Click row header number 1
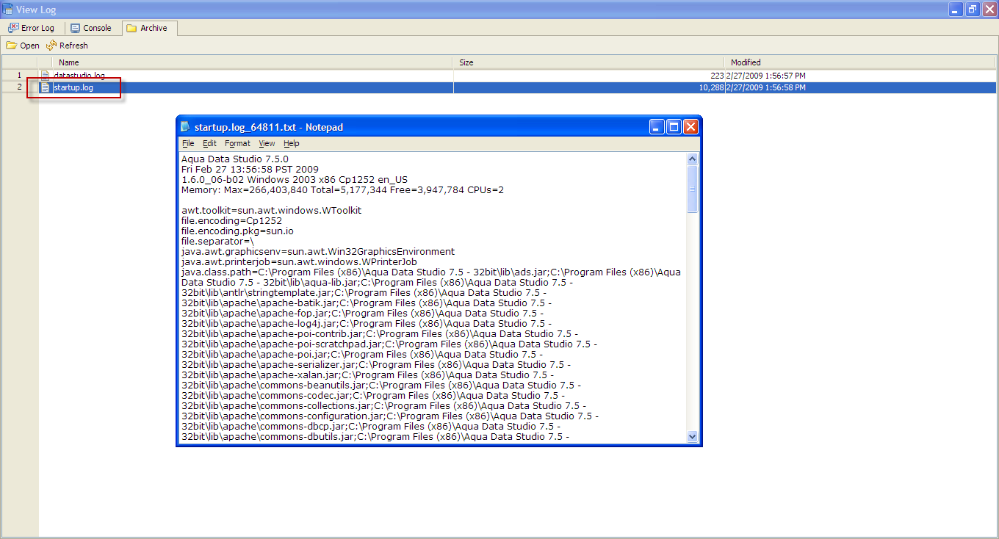 (19, 76)
